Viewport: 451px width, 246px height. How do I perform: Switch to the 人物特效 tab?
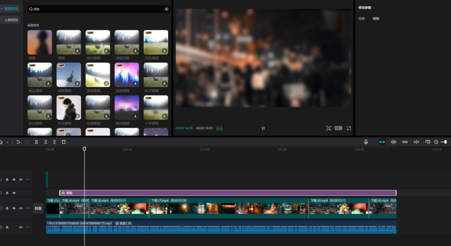coord(11,20)
